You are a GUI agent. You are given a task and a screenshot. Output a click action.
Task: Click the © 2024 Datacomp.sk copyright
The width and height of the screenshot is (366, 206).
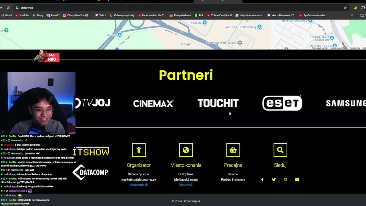pos(186,201)
